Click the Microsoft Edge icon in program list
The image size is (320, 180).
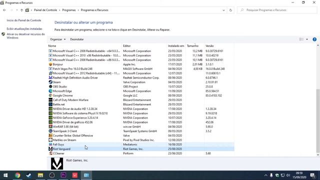(50, 91)
